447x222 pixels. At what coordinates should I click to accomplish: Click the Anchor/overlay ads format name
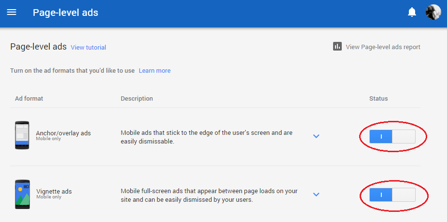pos(63,133)
